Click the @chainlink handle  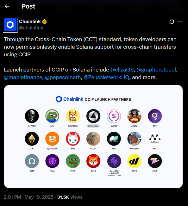click(x=31, y=28)
